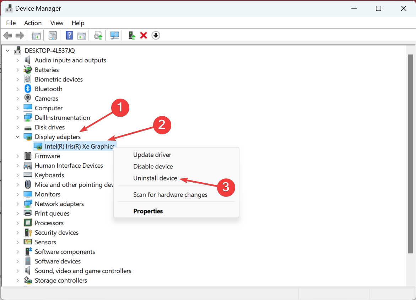Expand the Disk drives chevron
Image resolution: width=416 pixels, height=300 pixels.
[18, 127]
